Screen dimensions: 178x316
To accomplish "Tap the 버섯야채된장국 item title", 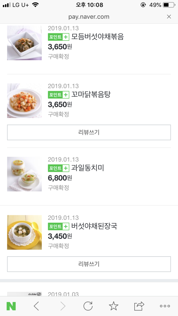I will click(94, 226).
